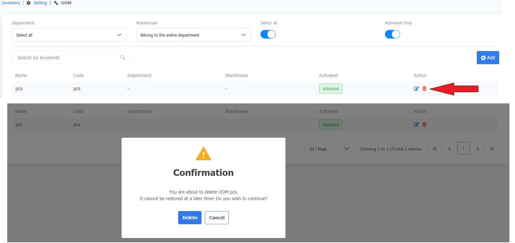Screen dimensions: 515x243
Task: Click the 'You are about to delete UOM pcs.' message
Action: [x=203, y=192]
